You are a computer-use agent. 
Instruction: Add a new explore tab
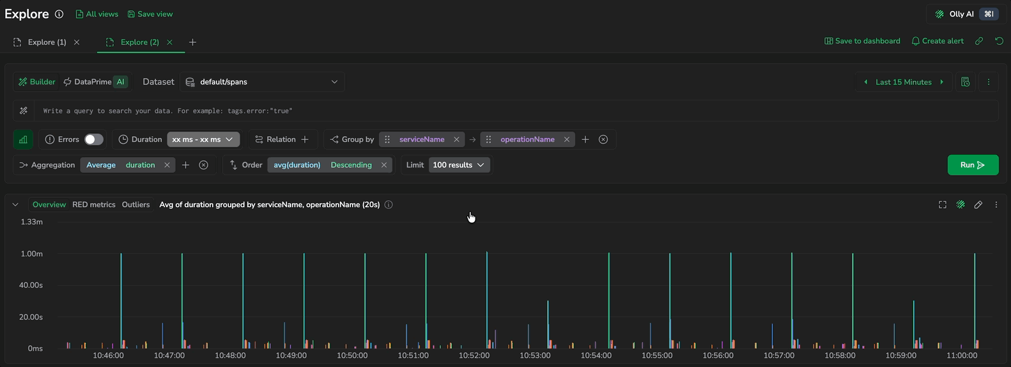click(192, 42)
